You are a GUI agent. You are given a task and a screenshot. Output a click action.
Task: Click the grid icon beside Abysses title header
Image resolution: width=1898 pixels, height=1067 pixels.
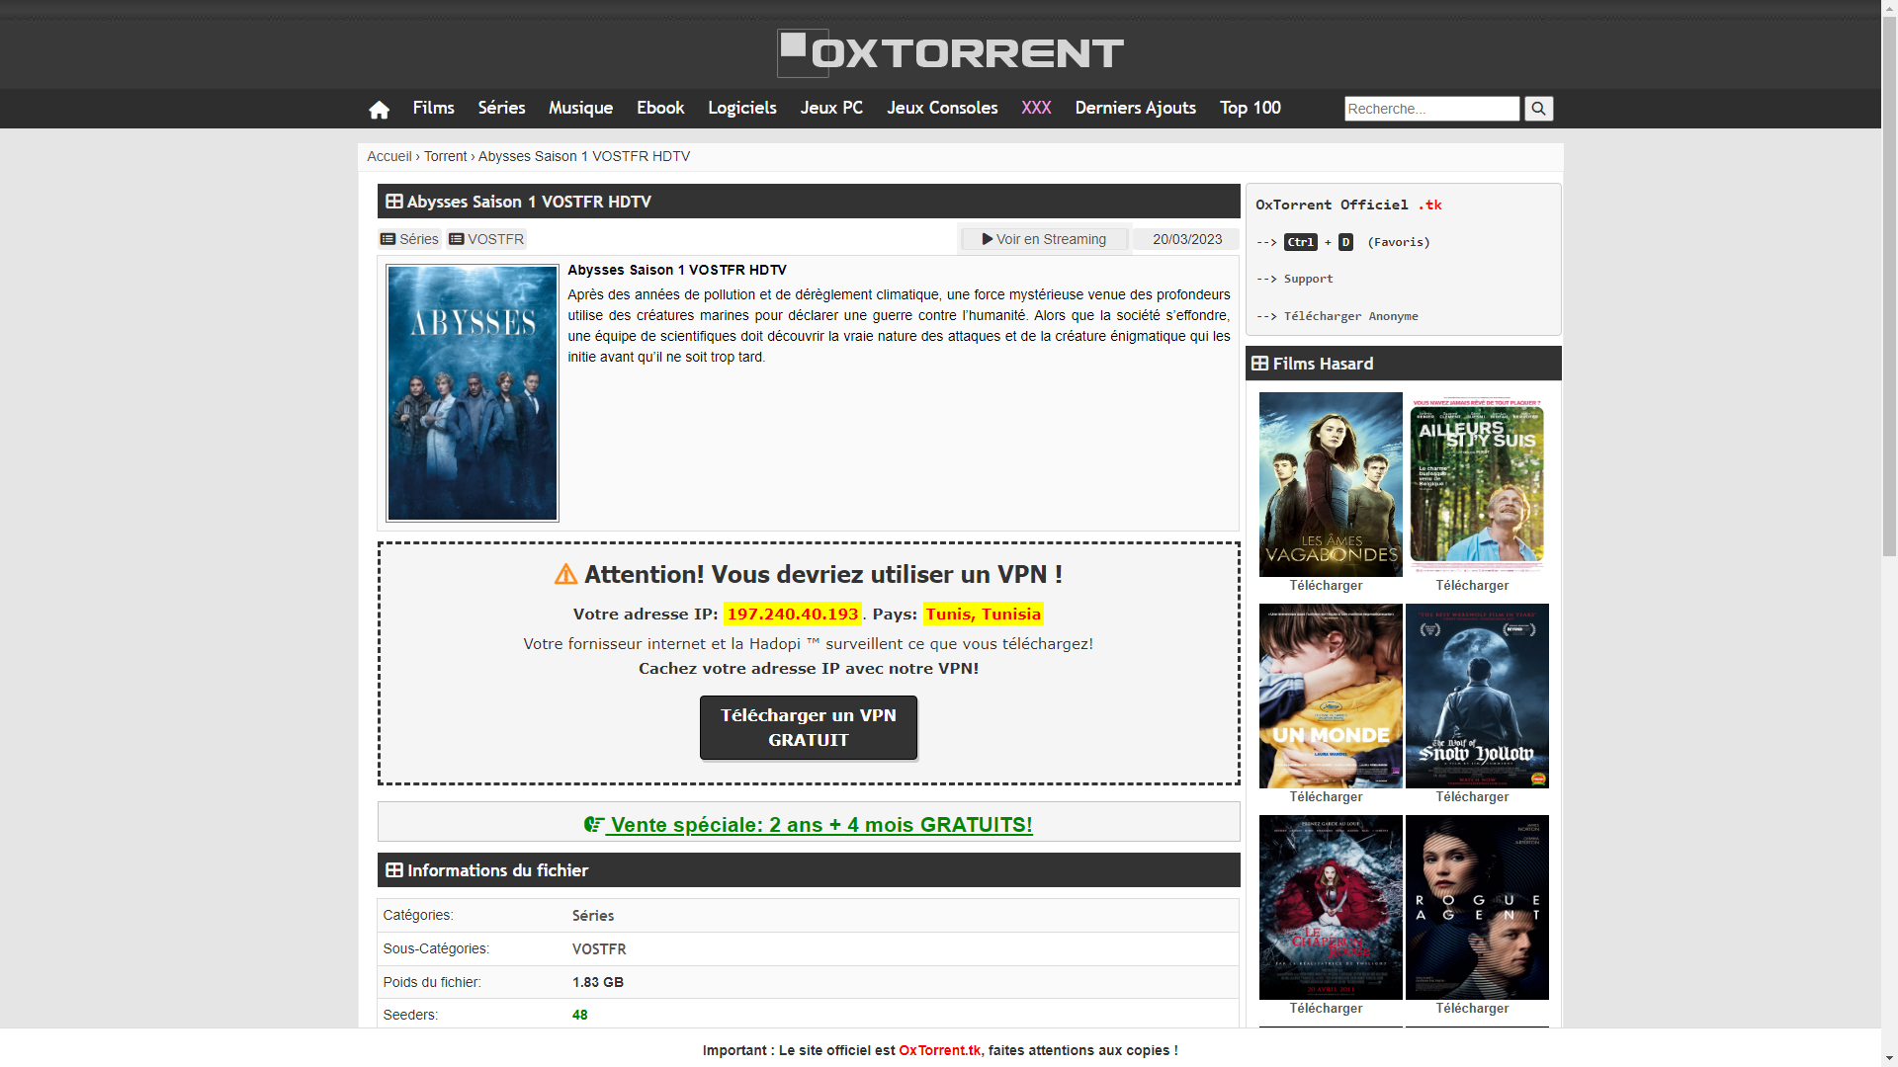[x=394, y=202]
